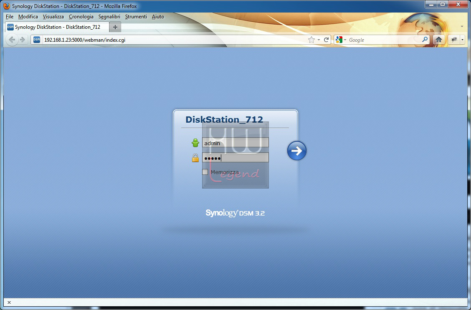Open the Aiuto menu
Image resolution: width=471 pixels, height=310 pixels.
click(x=158, y=17)
